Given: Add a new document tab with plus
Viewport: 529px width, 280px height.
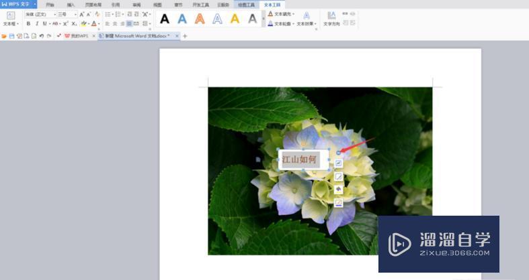Looking at the screenshot, I should click(x=185, y=36).
